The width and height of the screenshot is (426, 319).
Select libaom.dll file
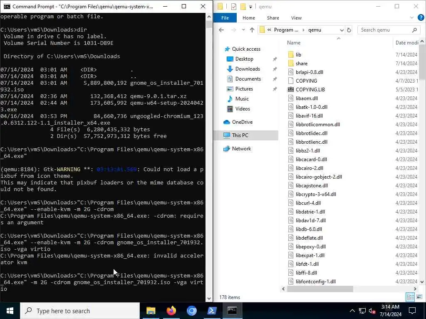(307, 98)
